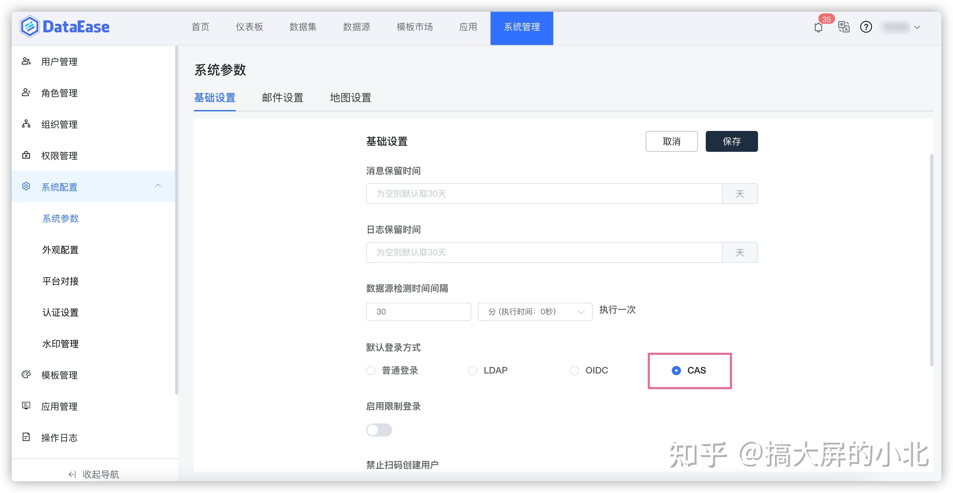953x493 pixels.
Task: Choose LDAP as default login method
Action: [473, 370]
